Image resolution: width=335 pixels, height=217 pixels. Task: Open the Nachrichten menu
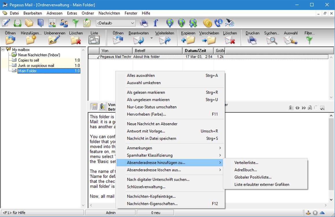tap(109, 13)
